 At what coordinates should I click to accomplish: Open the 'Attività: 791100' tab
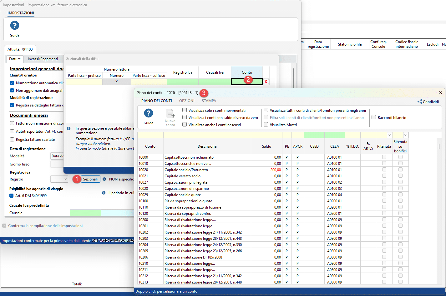(20, 49)
